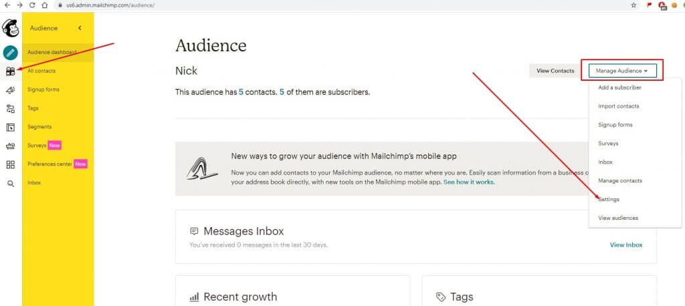This screenshot has height=306, width=685.
Task: Open the Audience icon in the sidebar
Action: click(x=11, y=71)
